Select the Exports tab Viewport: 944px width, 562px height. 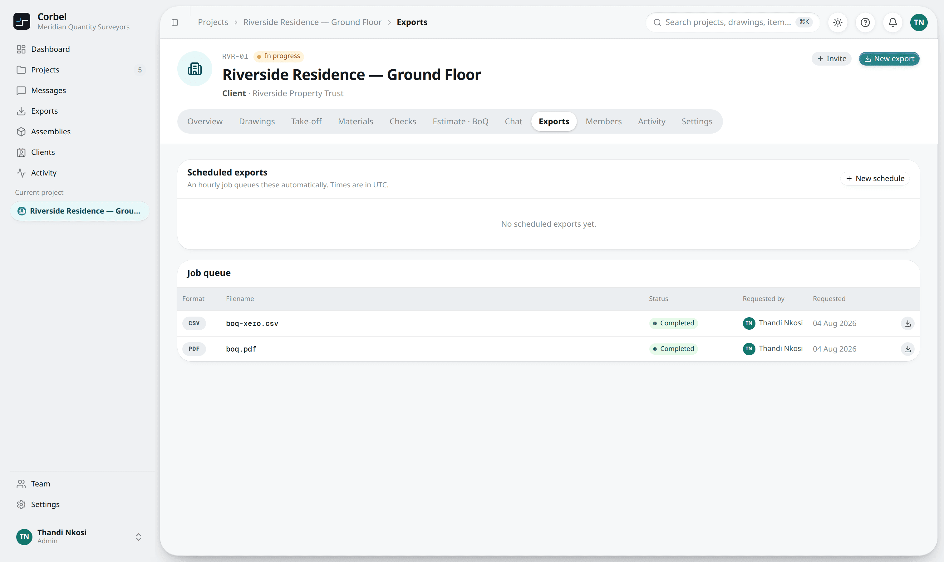pyautogui.click(x=554, y=121)
